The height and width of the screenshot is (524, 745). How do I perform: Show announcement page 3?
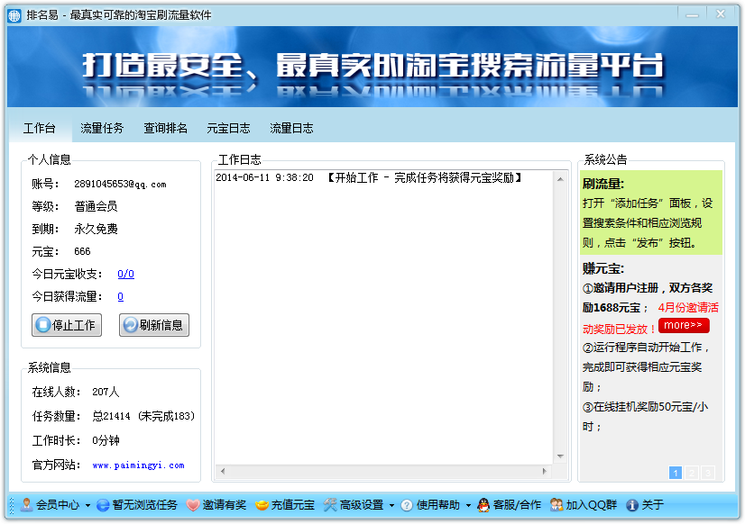click(708, 473)
